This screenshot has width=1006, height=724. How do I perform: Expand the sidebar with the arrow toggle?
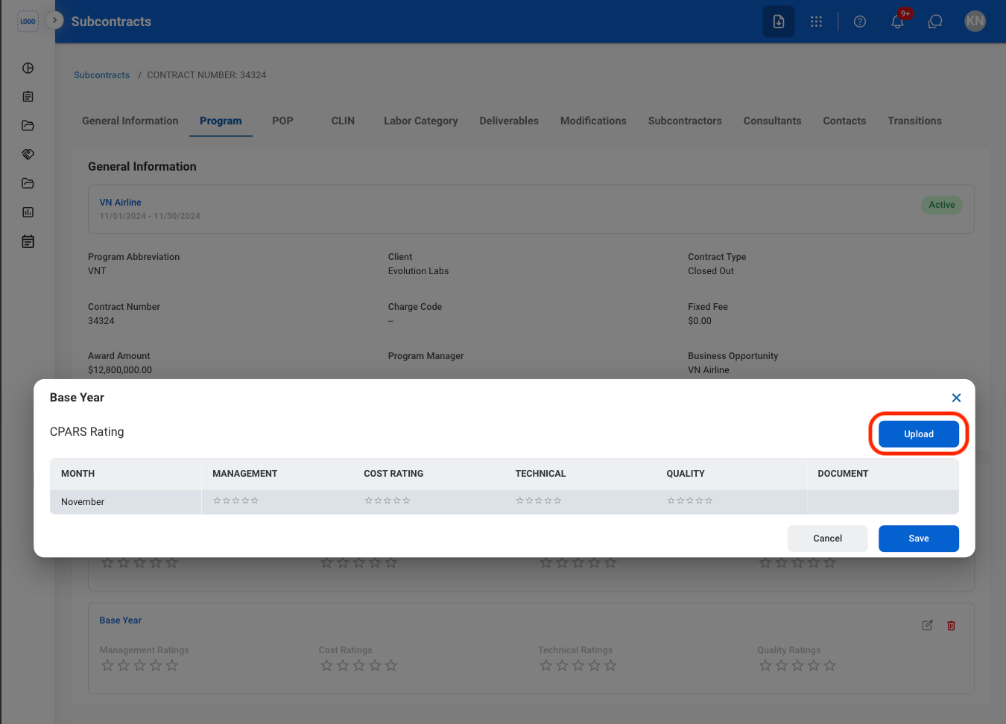[54, 20]
